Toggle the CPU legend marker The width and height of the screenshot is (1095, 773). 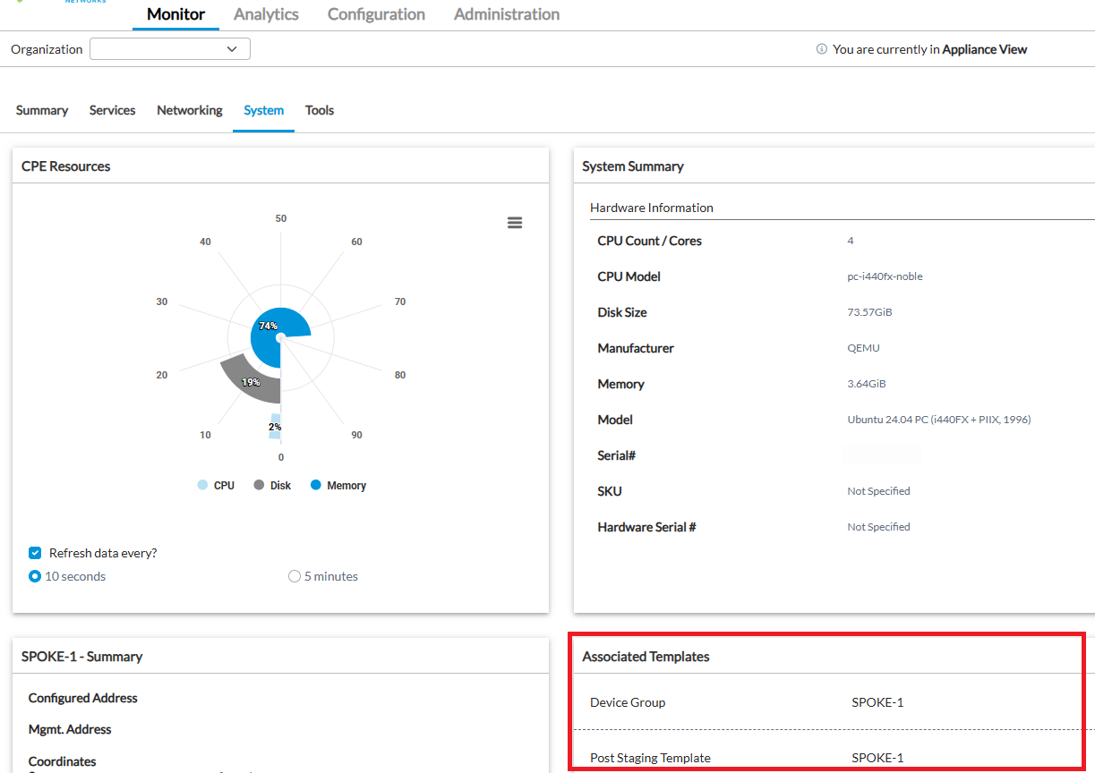click(203, 485)
